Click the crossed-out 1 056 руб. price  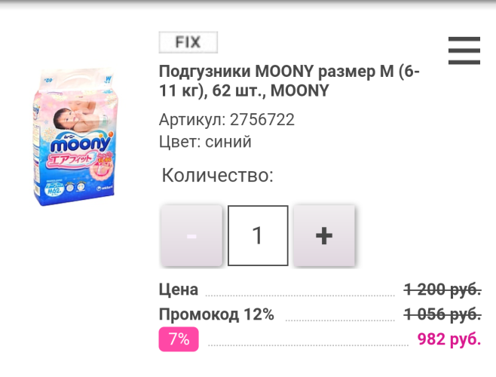point(442,314)
